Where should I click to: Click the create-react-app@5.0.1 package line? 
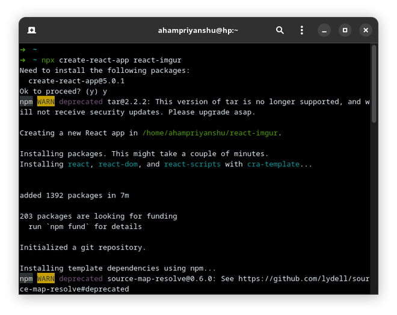[x=76, y=81]
